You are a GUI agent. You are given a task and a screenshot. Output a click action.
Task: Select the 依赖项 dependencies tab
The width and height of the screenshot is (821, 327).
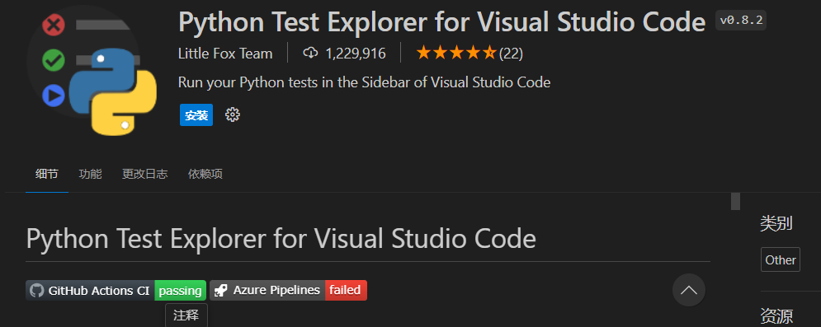tap(205, 174)
